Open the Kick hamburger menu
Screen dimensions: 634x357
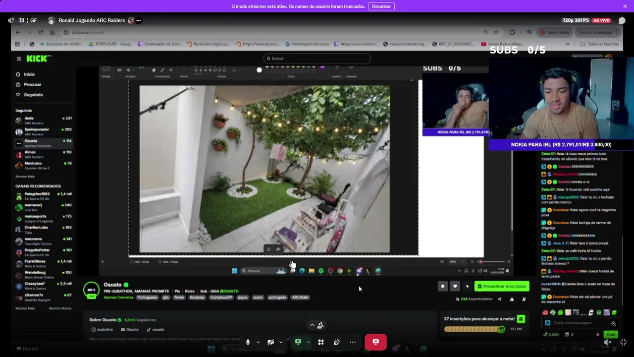point(19,59)
